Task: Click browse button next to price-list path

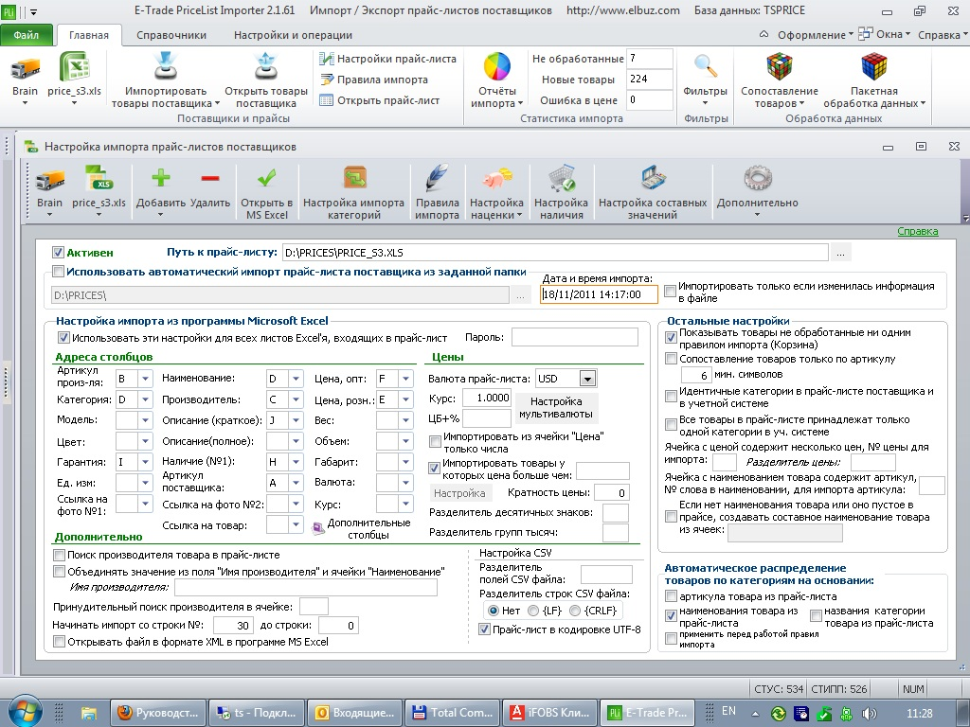Action: tap(840, 253)
